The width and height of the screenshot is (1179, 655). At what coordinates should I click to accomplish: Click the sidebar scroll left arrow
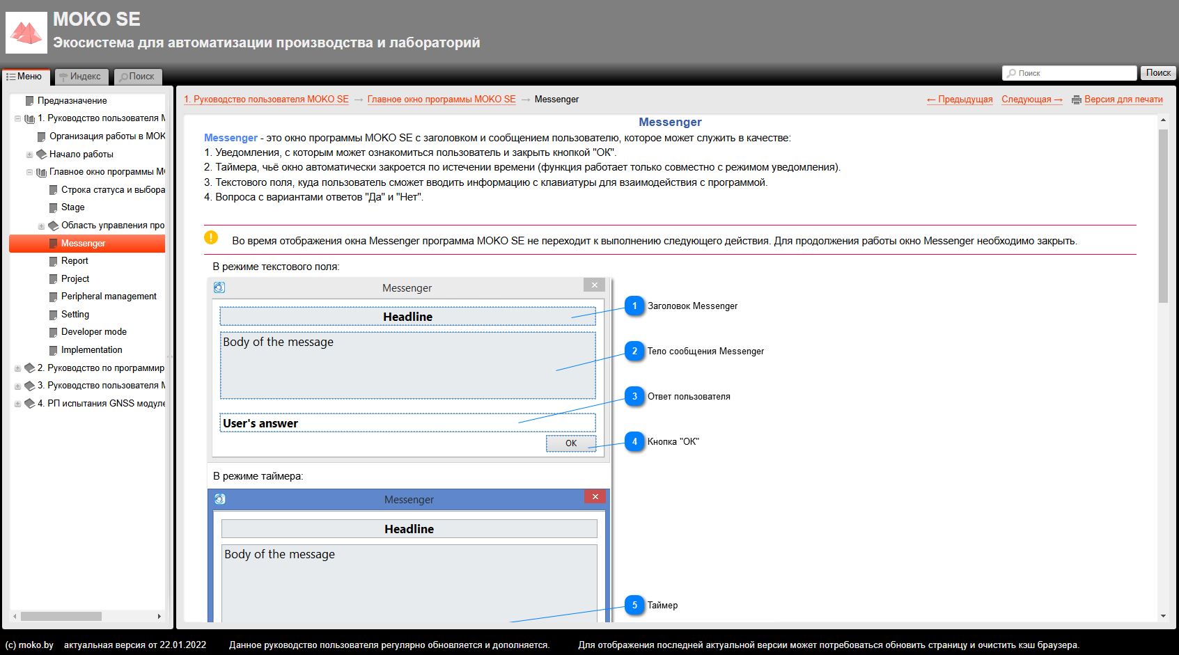pos(15,617)
